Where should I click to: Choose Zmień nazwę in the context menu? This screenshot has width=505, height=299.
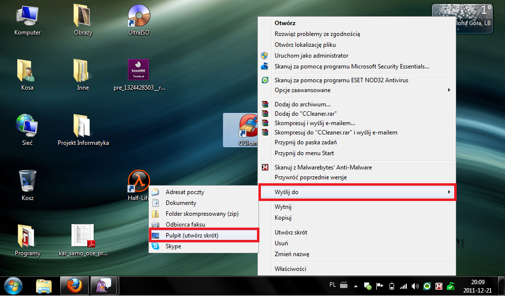pyautogui.click(x=357, y=254)
